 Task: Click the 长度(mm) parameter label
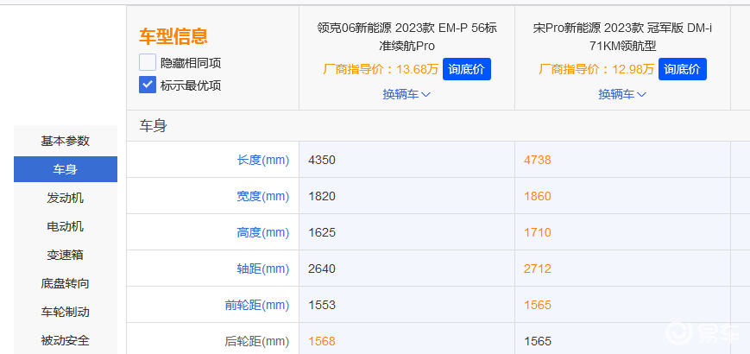[263, 160]
